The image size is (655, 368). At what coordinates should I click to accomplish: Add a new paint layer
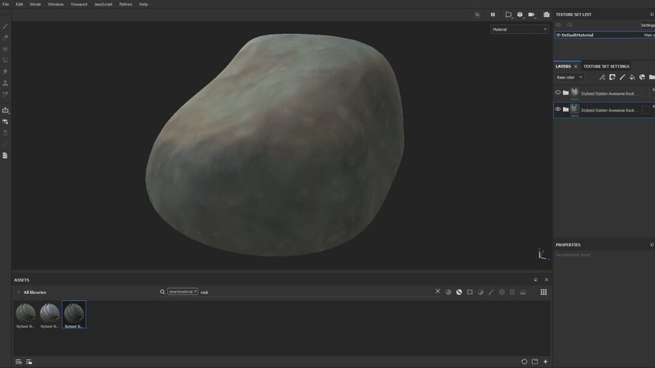[622, 78]
